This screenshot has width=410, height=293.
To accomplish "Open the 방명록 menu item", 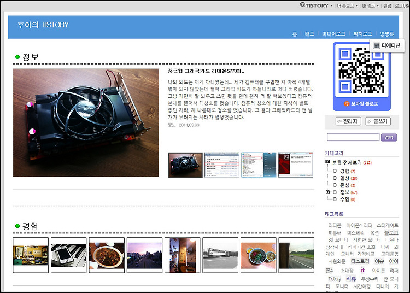I will [386, 34].
